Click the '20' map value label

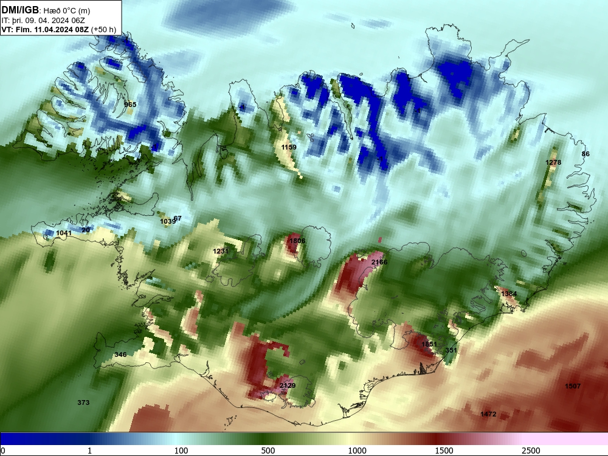click(86, 230)
